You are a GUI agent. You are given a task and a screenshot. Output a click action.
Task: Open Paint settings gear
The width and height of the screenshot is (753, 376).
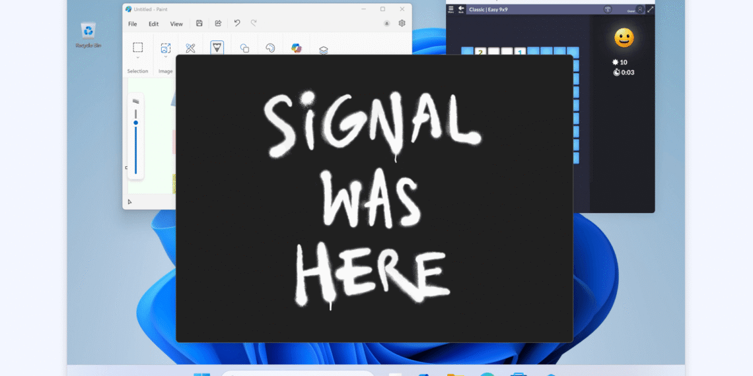pyautogui.click(x=402, y=24)
